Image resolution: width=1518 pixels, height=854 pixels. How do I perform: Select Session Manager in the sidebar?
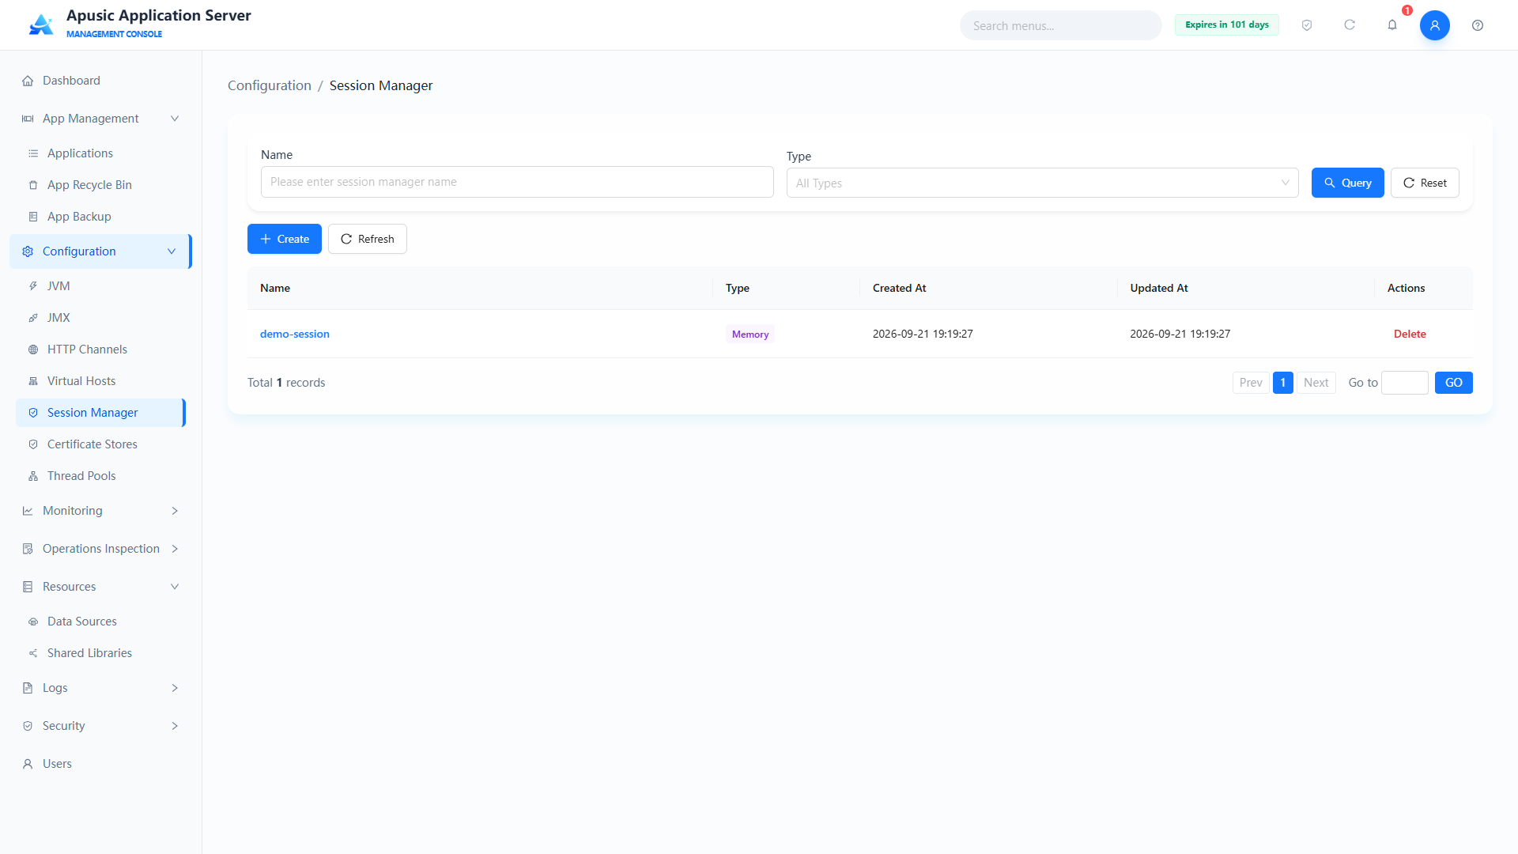pos(100,413)
